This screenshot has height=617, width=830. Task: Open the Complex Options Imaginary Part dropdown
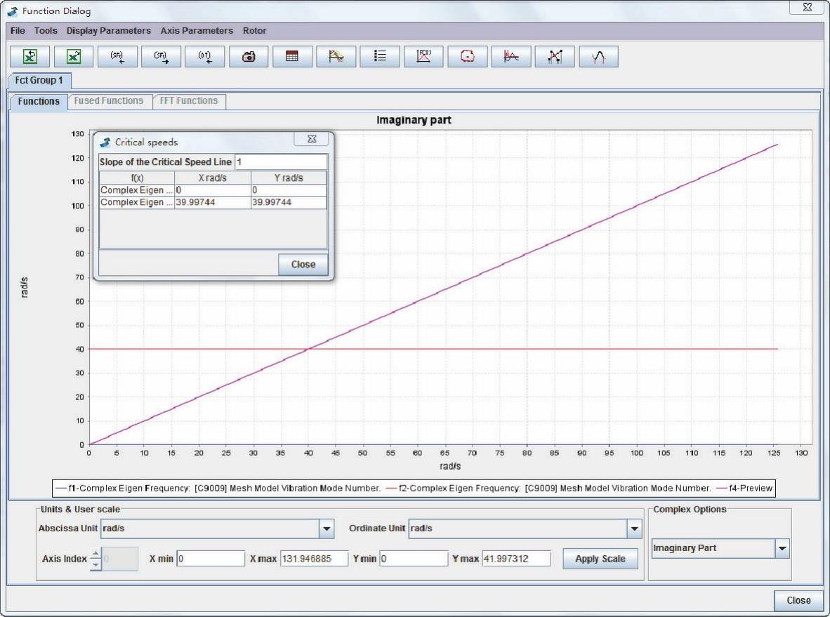(x=782, y=548)
